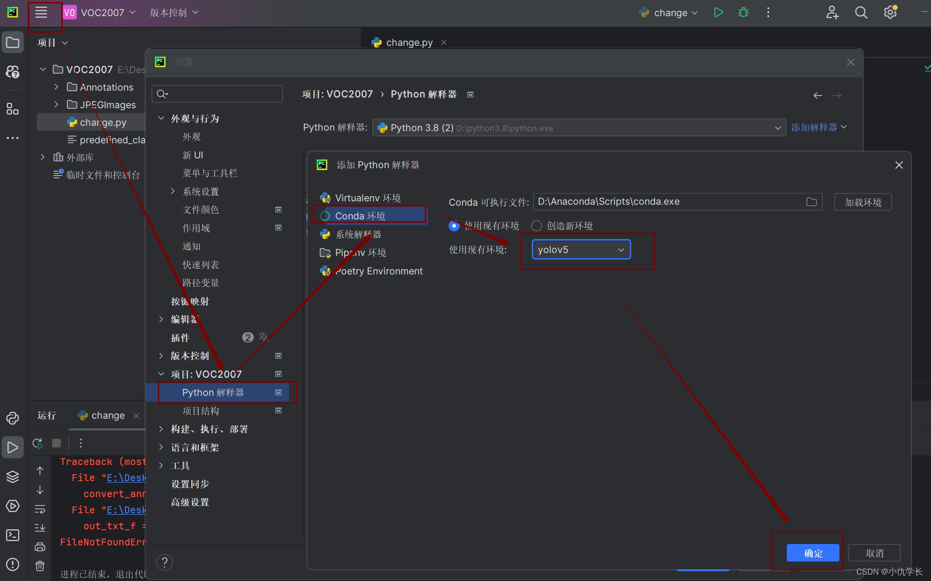Open the Run tool window icon
Screen dimensions: 931x581
(x=13, y=447)
